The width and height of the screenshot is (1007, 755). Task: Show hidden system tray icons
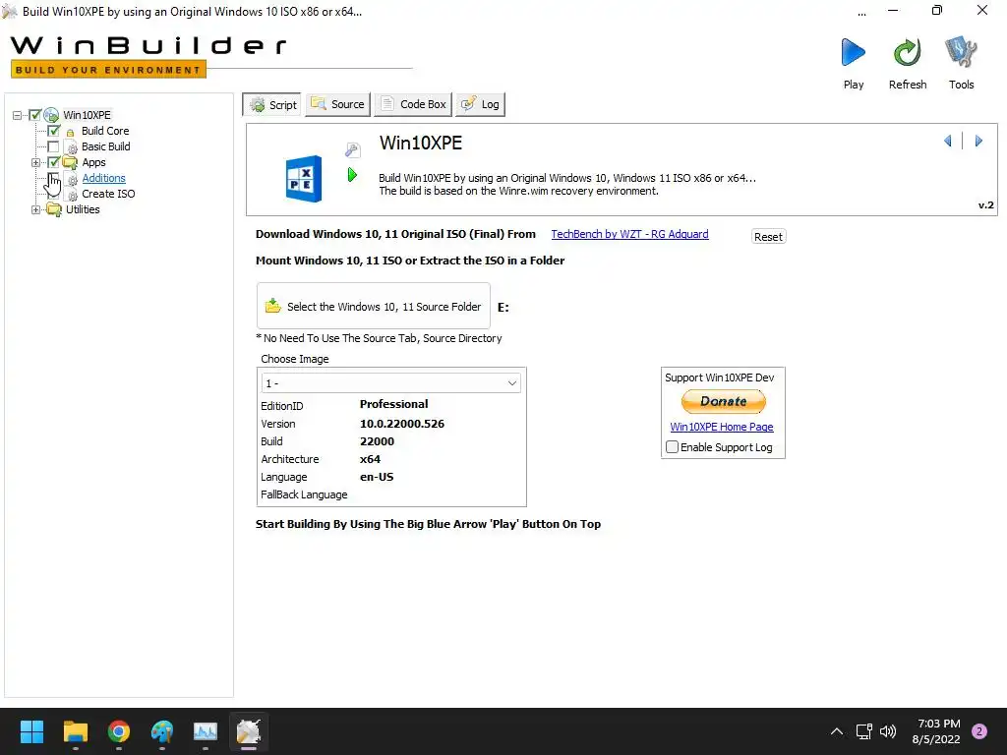[x=837, y=731]
